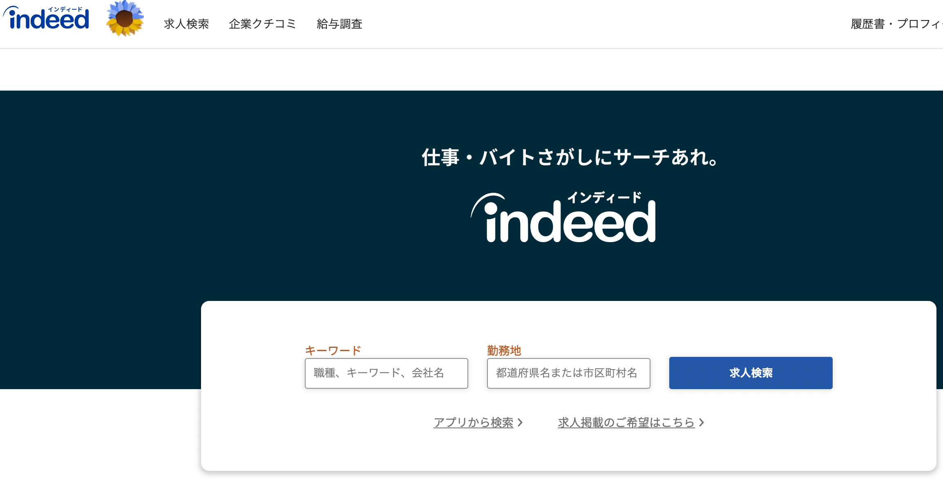Go to 給与調査 in the top navigation
Screen dimensions: 943x481
coord(340,24)
